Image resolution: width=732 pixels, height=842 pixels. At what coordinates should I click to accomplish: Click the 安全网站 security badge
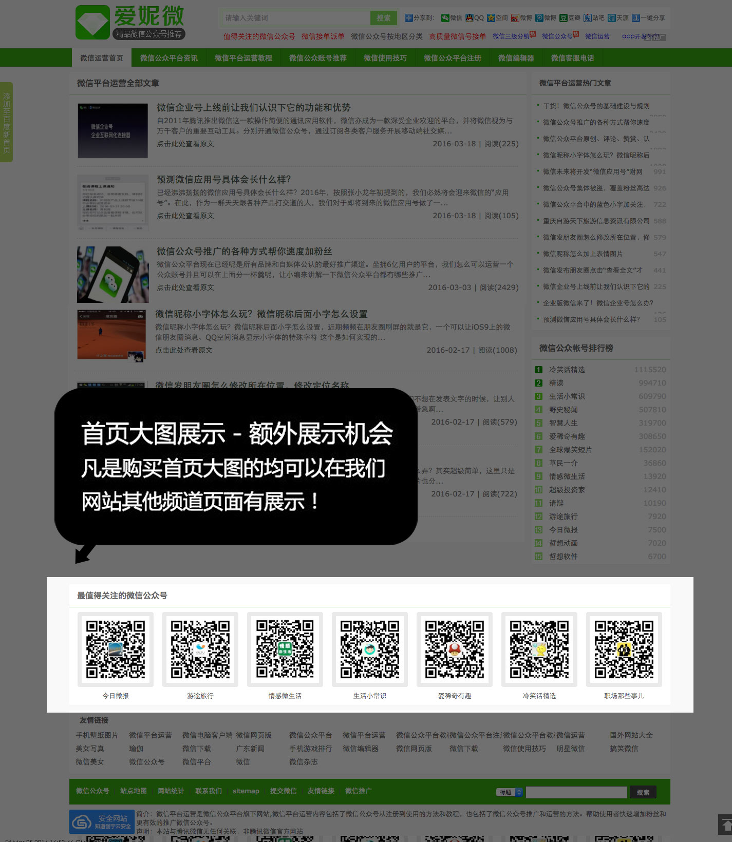[102, 822]
